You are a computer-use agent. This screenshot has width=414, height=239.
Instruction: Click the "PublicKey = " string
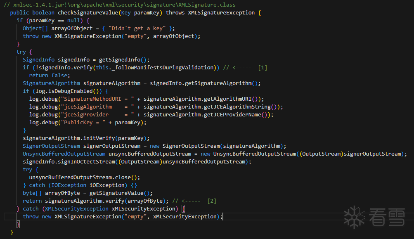click(x=83, y=123)
